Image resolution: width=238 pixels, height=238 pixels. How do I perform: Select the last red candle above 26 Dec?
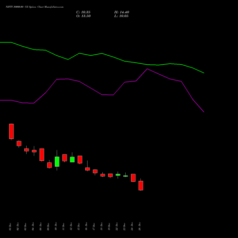tap(141, 186)
